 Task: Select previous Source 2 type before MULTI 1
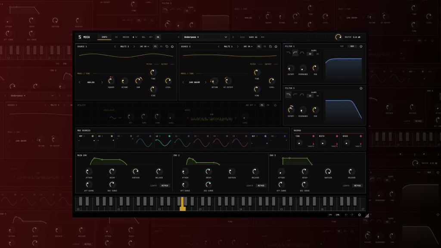point(218,46)
